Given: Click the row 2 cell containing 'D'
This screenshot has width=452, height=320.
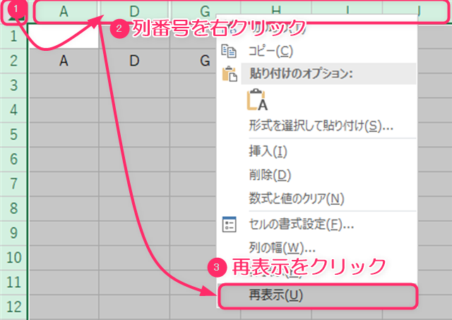Looking at the screenshot, I should pos(134,61).
